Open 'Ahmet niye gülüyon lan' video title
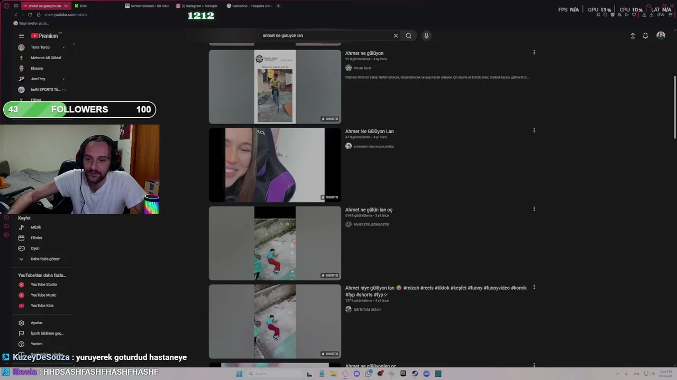Image resolution: width=677 pixels, height=380 pixels. point(436,291)
